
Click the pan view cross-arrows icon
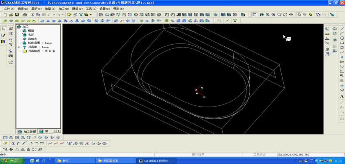click(x=291, y=15)
